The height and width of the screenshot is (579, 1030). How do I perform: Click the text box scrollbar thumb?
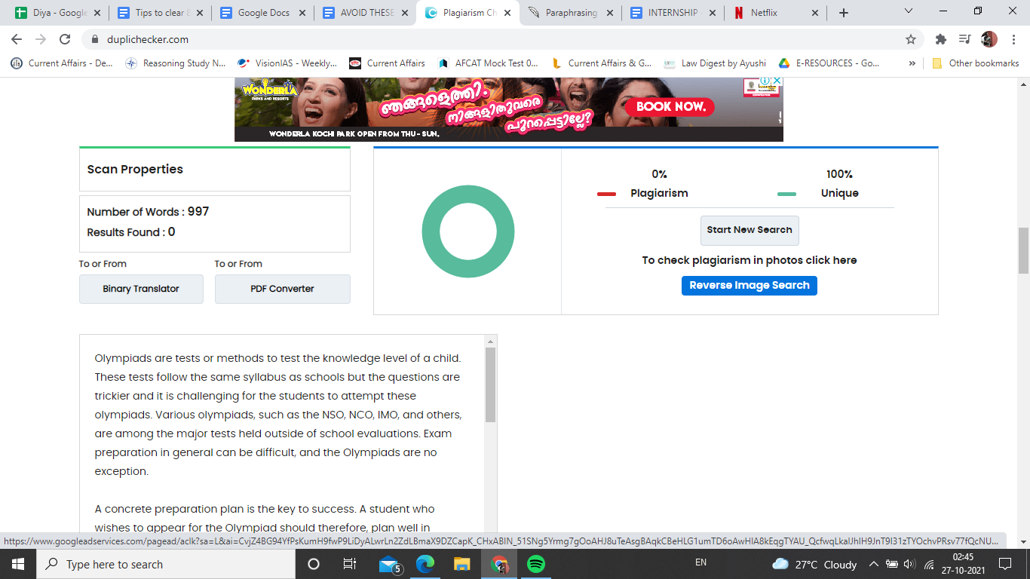[491, 384]
